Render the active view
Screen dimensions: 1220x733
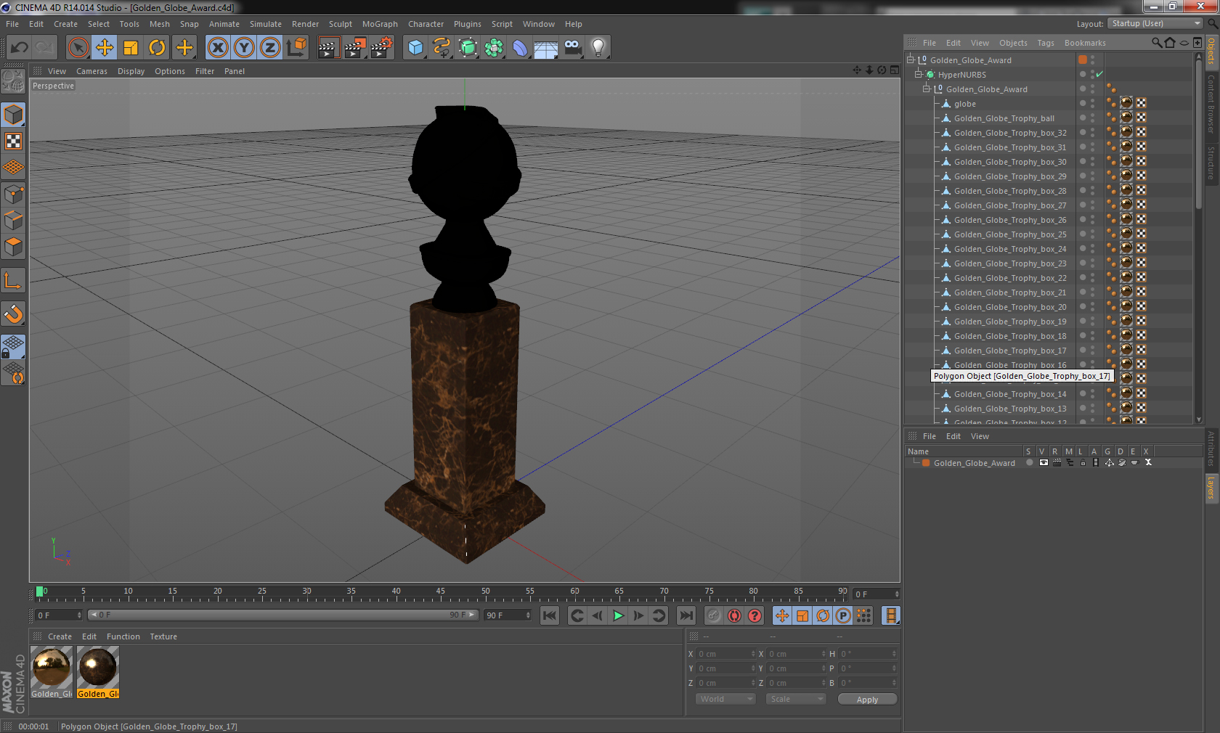coord(328,48)
